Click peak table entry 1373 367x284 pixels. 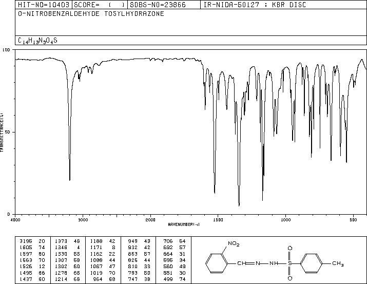click(x=61, y=241)
